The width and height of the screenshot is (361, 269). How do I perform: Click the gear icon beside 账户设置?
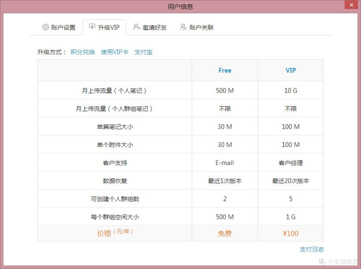coord(45,27)
